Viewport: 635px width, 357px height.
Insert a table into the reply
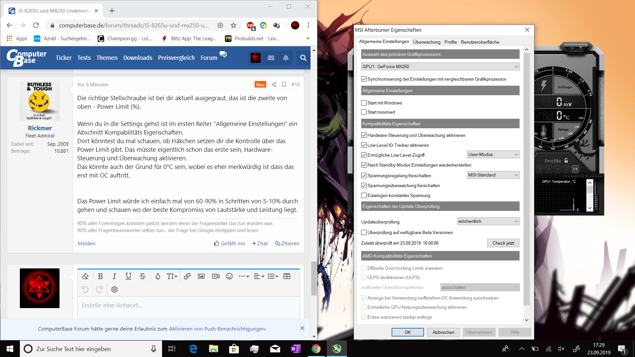click(287, 276)
